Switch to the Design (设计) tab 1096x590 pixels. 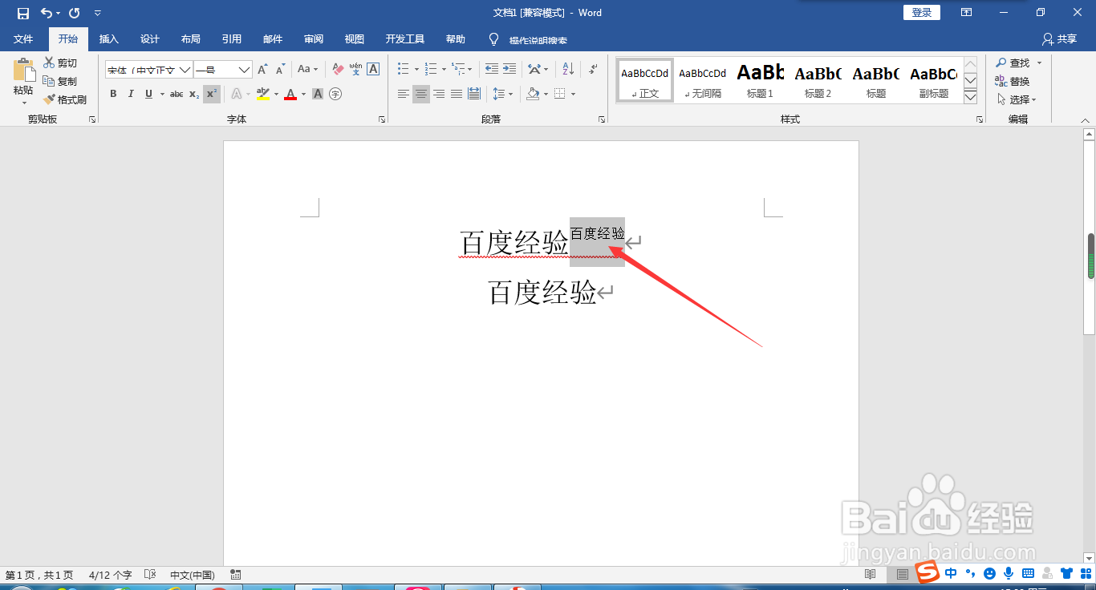(x=150, y=39)
